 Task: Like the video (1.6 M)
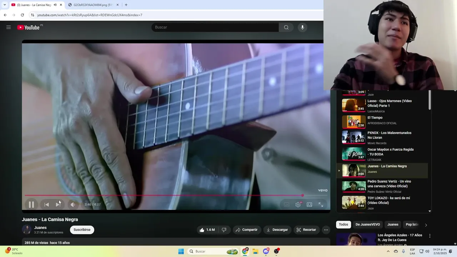click(207, 230)
